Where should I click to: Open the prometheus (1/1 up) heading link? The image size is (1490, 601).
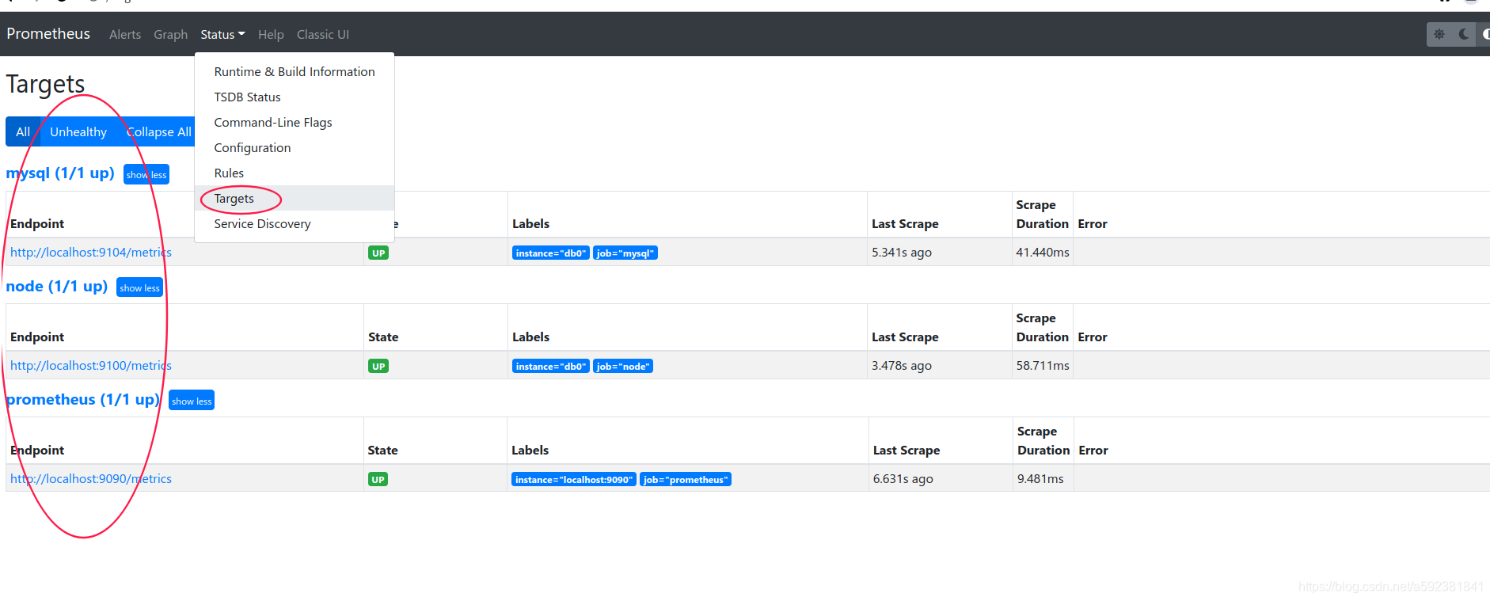[83, 399]
